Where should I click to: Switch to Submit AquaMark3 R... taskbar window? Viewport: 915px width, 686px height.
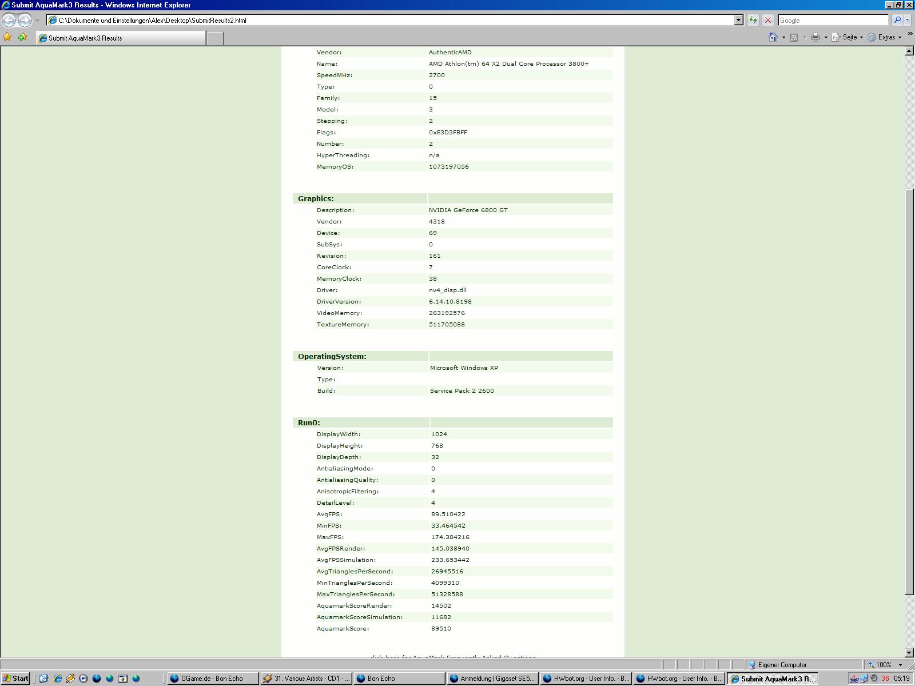pos(772,679)
